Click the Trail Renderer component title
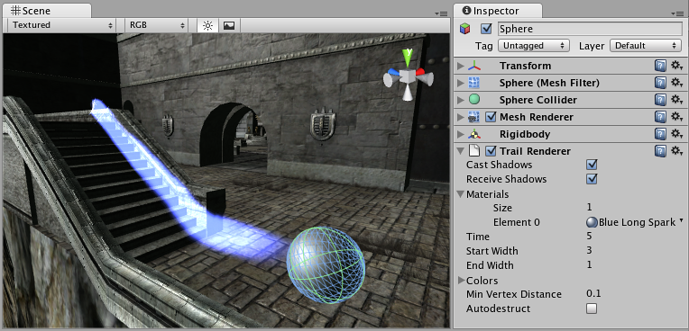 pyautogui.click(x=535, y=151)
